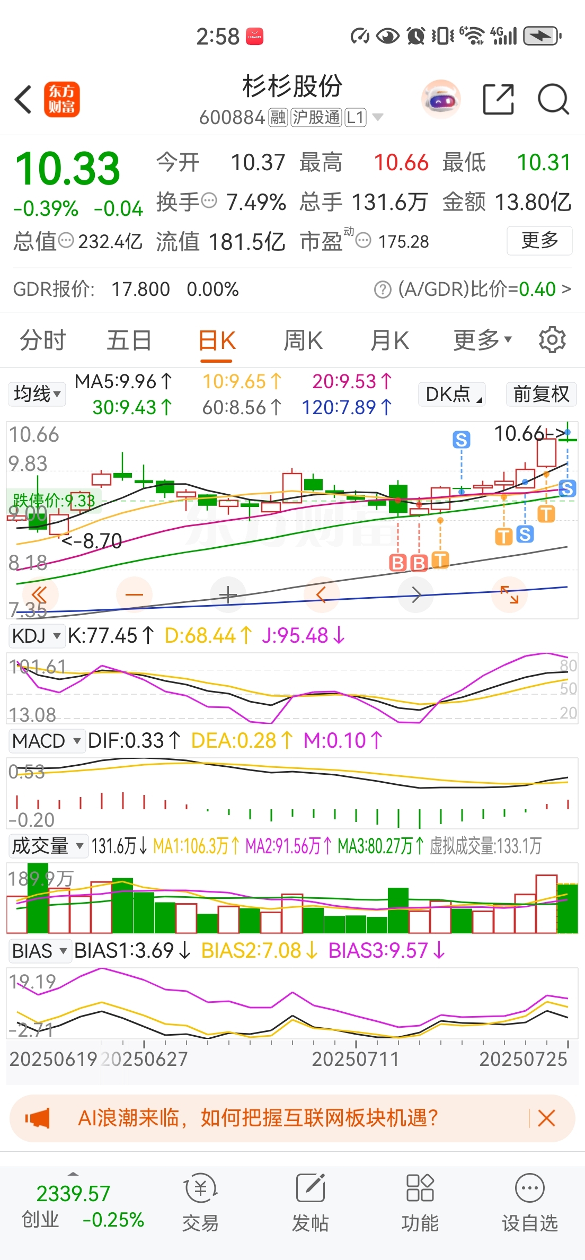Switch to the 周K tab

pos(303,340)
